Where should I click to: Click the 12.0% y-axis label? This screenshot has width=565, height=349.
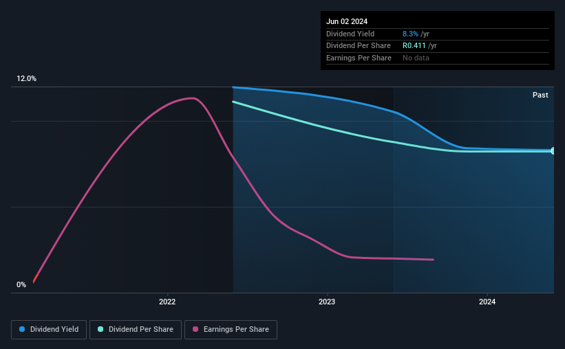(x=26, y=79)
